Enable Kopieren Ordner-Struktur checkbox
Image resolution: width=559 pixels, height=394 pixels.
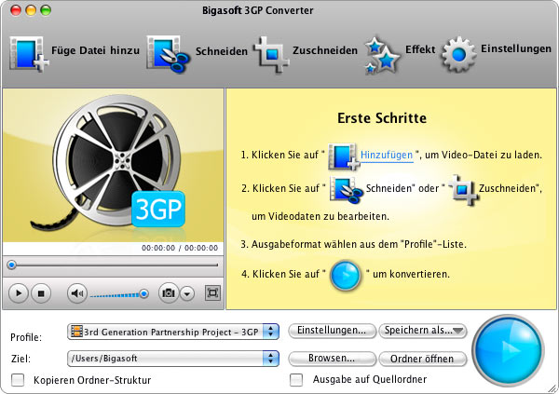18,380
